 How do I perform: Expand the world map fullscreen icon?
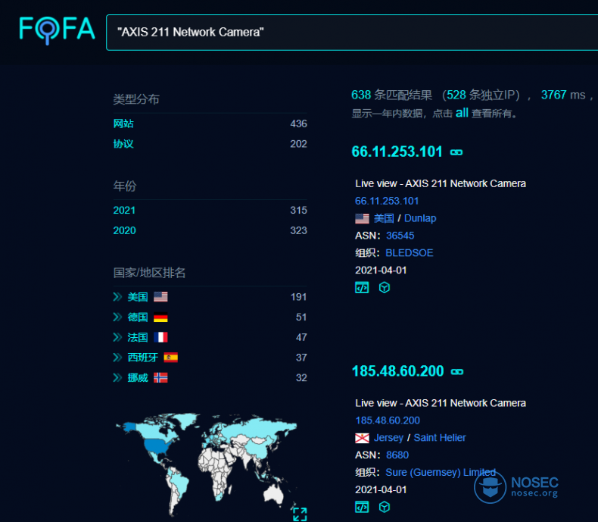tap(300, 514)
